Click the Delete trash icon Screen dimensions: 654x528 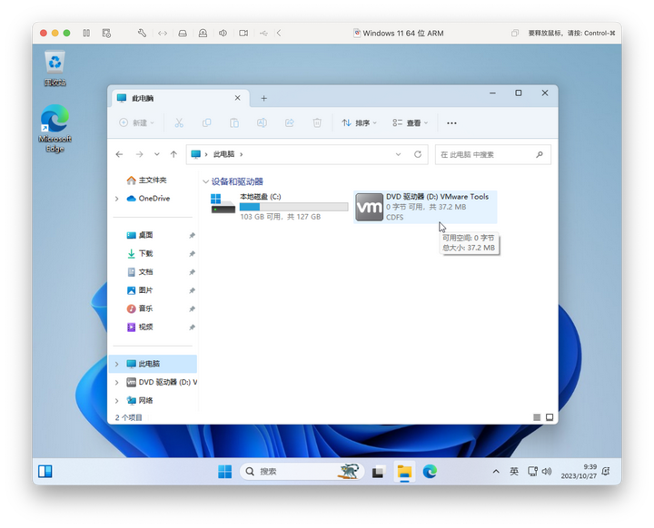click(317, 123)
